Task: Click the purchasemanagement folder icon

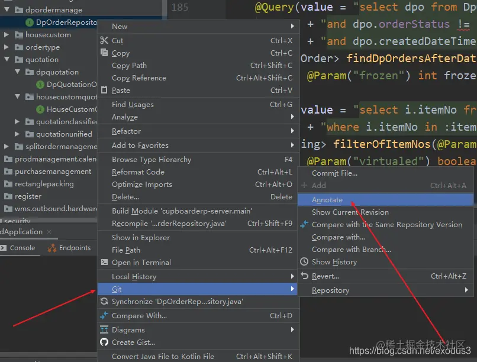Action: [x=8, y=172]
